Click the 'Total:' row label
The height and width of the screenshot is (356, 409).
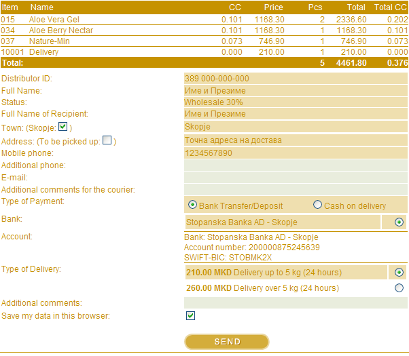pyautogui.click(x=12, y=63)
